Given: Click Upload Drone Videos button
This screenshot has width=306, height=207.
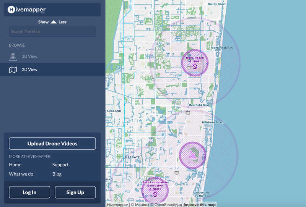Looking at the screenshot, I should click(52, 144).
